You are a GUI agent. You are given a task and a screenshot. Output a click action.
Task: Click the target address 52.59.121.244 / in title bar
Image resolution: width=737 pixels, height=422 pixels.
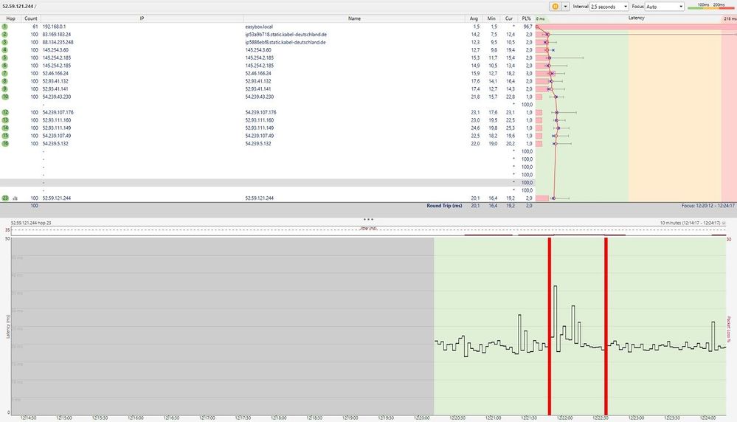tap(19, 7)
